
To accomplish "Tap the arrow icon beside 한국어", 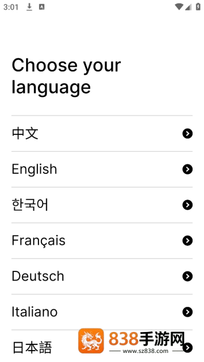I will pos(188,205).
